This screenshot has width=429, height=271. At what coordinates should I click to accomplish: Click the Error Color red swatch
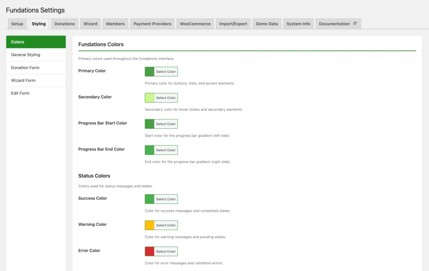150,251
